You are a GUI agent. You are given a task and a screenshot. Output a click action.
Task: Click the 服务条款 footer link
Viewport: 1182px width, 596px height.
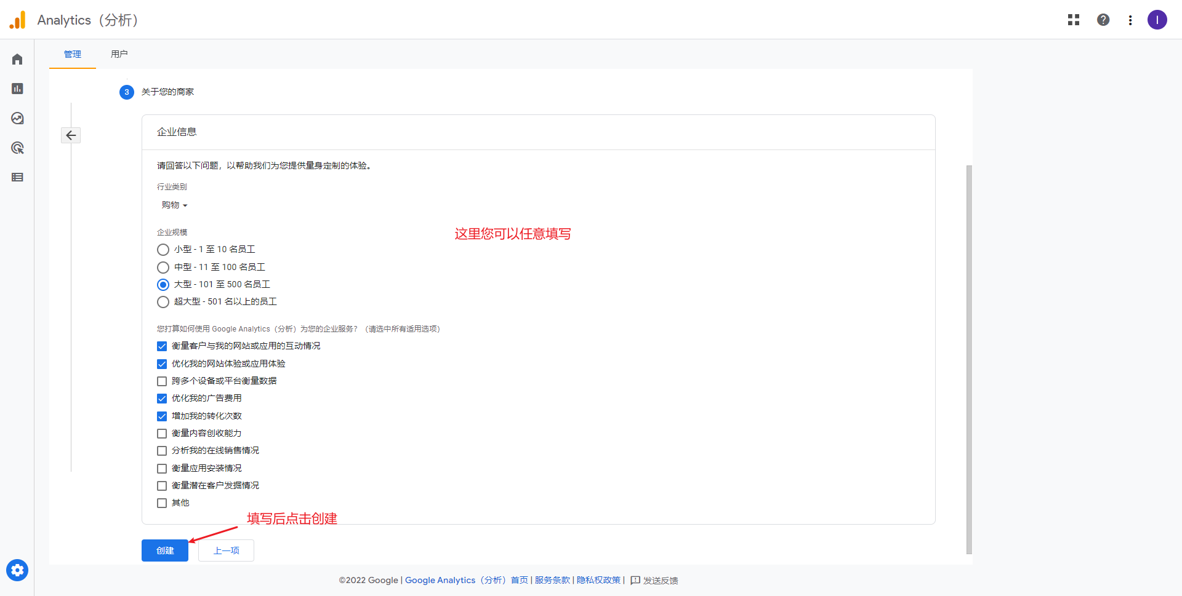pos(552,580)
